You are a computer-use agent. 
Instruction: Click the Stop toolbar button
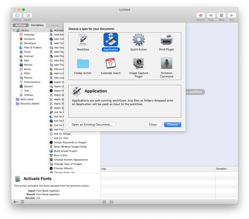coord(221,15)
